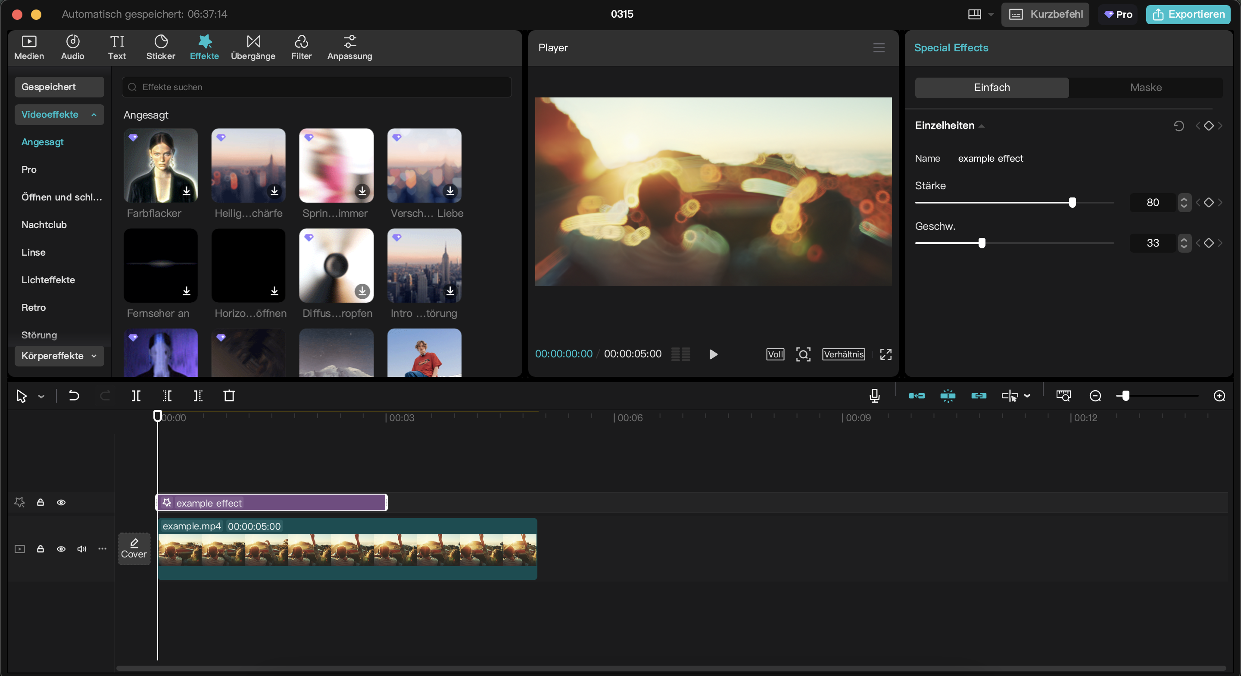
Task: Click the Exportieren button
Action: click(1188, 14)
